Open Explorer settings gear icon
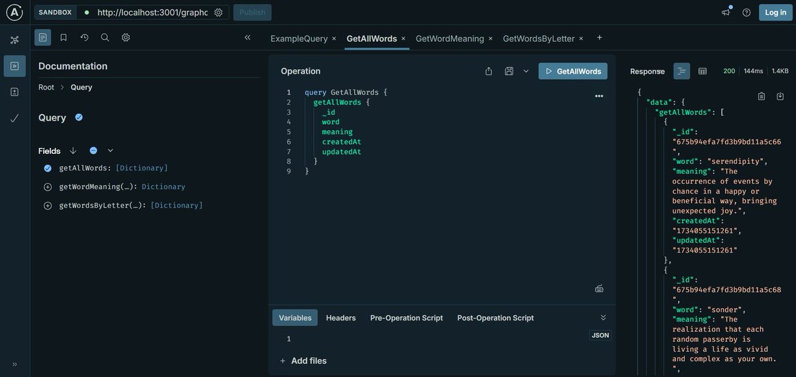796x377 pixels. coord(125,37)
